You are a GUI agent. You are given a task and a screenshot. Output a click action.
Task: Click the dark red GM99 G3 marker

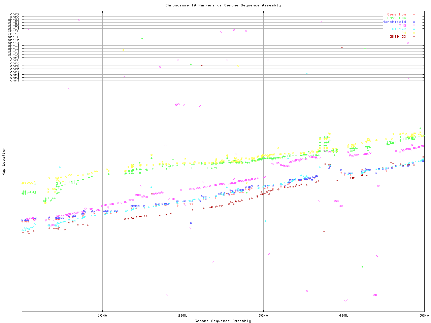[414, 36]
